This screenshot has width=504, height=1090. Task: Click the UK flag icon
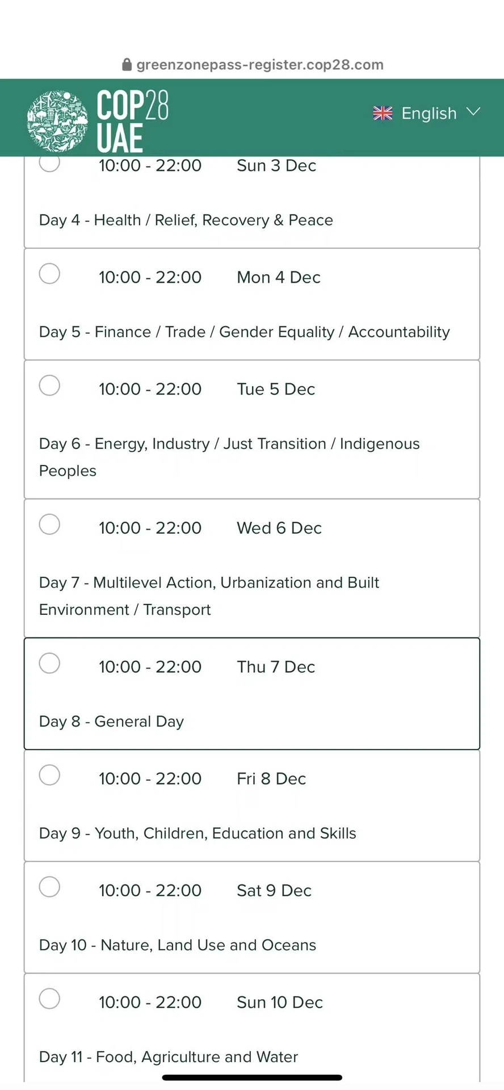click(x=383, y=114)
